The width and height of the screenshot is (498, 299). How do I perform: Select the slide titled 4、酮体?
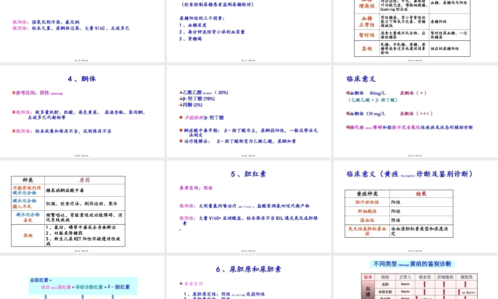point(83,80)
